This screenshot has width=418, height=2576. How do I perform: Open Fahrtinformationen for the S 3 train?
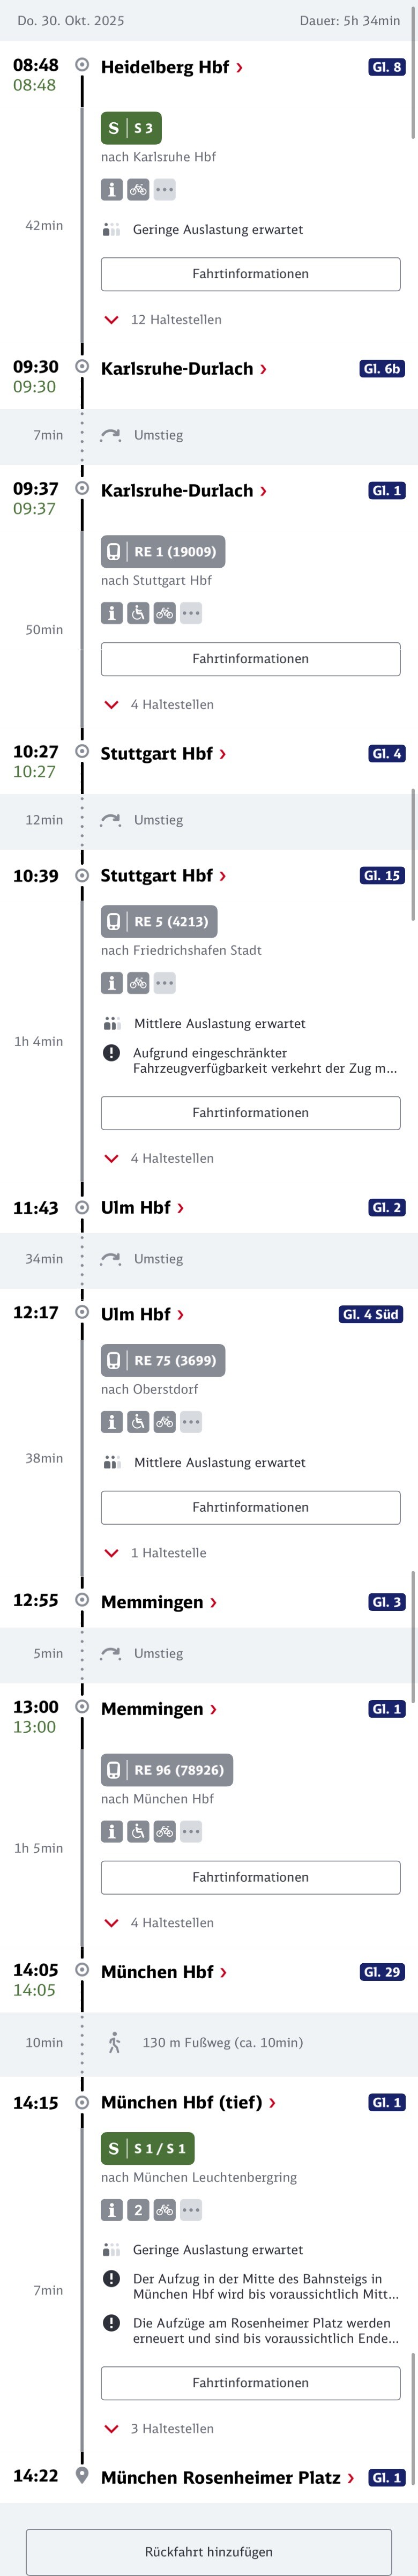250,274
